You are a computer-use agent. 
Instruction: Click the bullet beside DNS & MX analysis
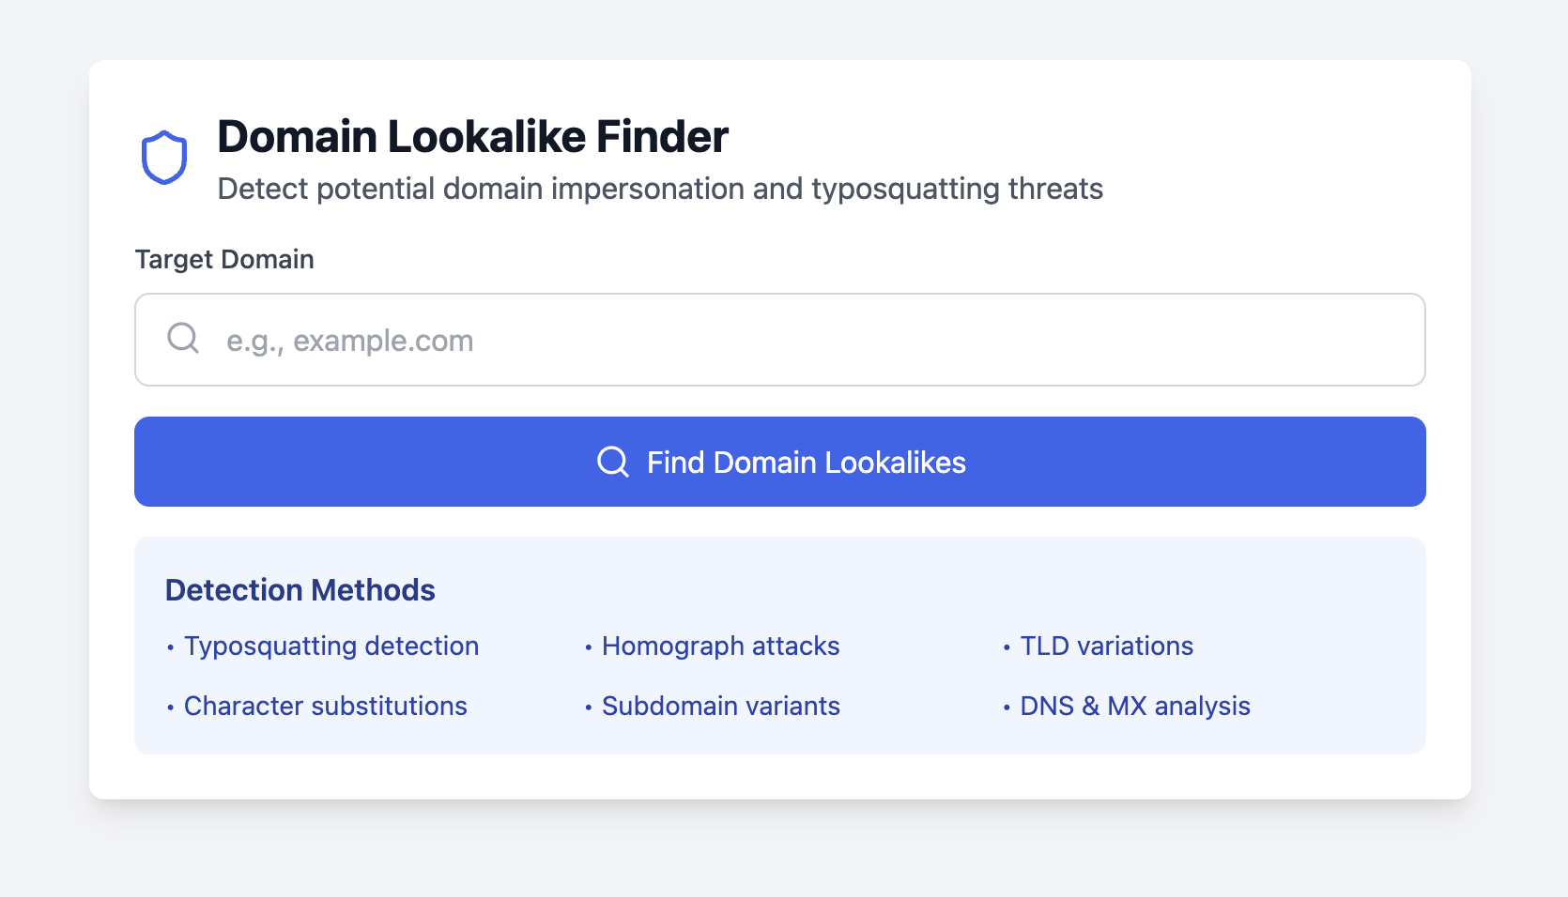pyautogui.click(x=1007, y=707)
